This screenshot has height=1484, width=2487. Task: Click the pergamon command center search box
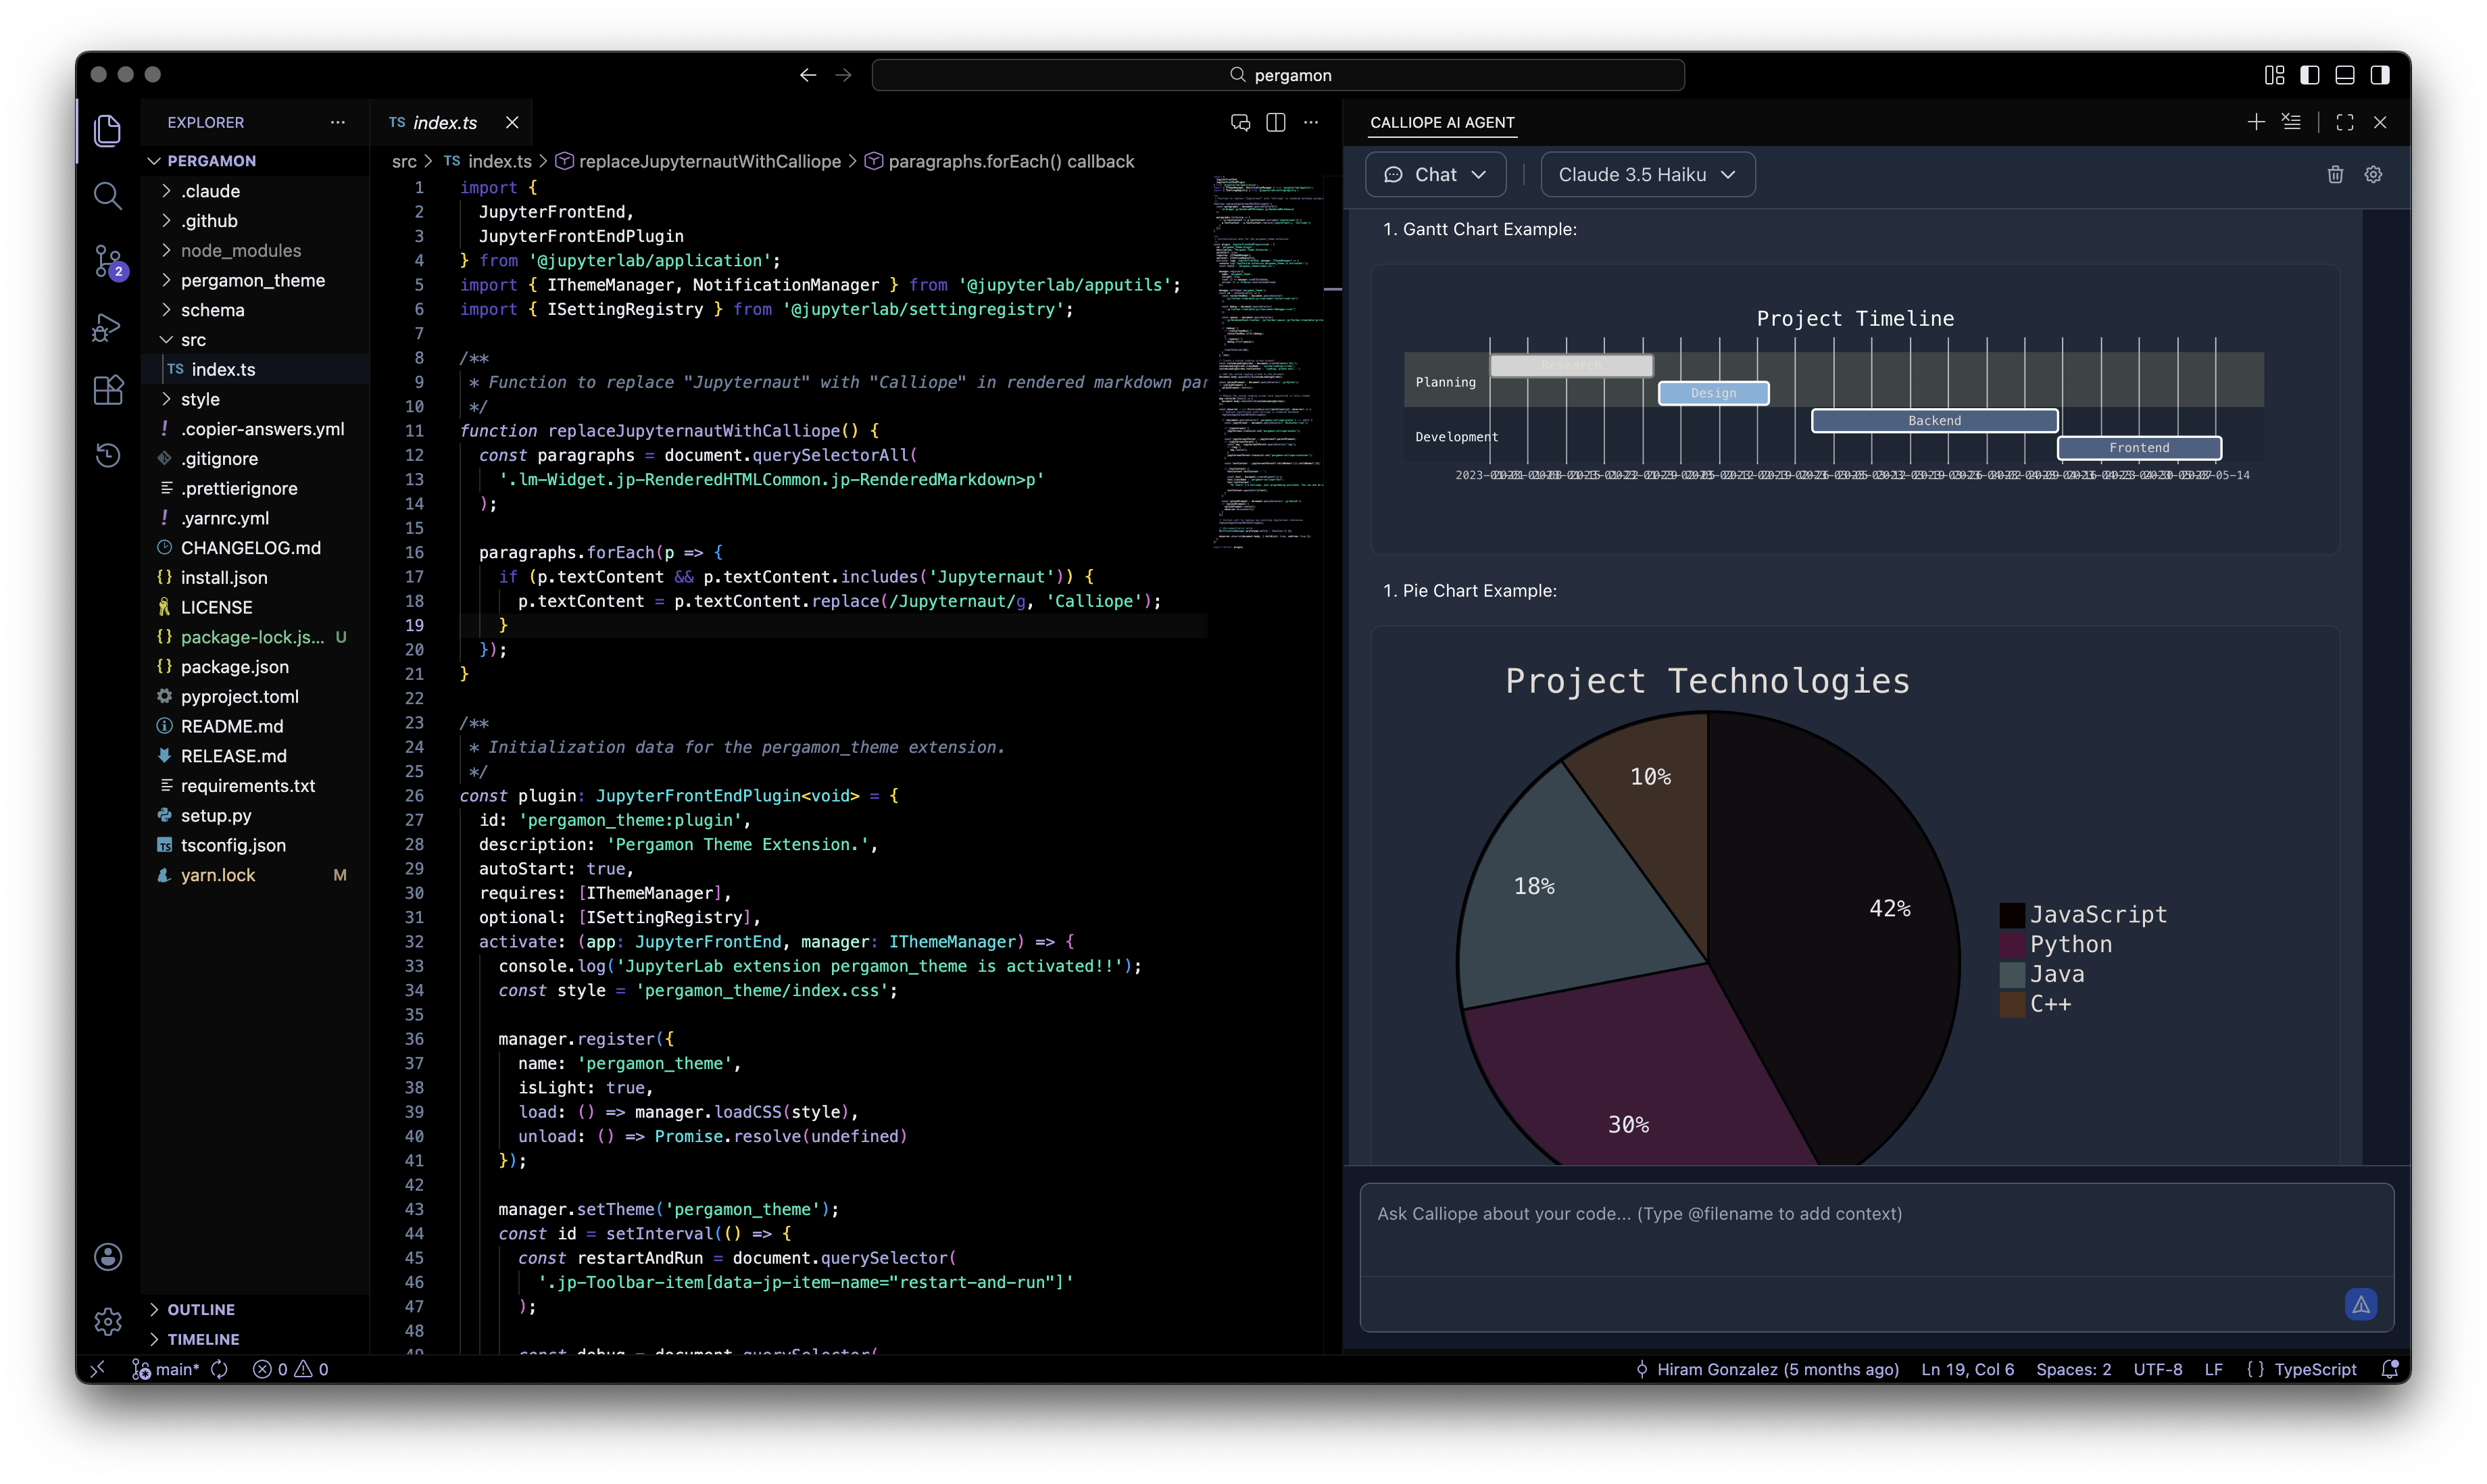(1278, 75)
